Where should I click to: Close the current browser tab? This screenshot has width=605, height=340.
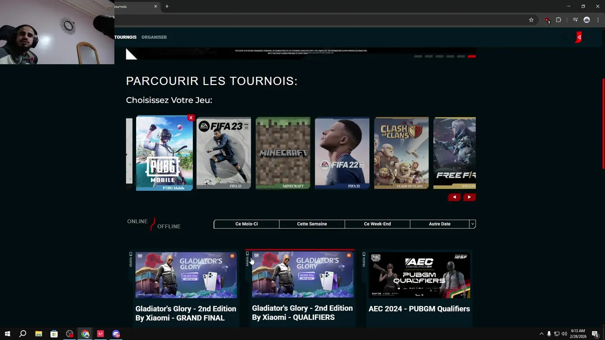coord(156,7)
